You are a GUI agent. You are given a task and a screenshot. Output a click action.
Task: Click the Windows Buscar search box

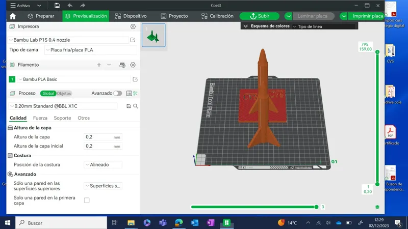click(61, 223)
